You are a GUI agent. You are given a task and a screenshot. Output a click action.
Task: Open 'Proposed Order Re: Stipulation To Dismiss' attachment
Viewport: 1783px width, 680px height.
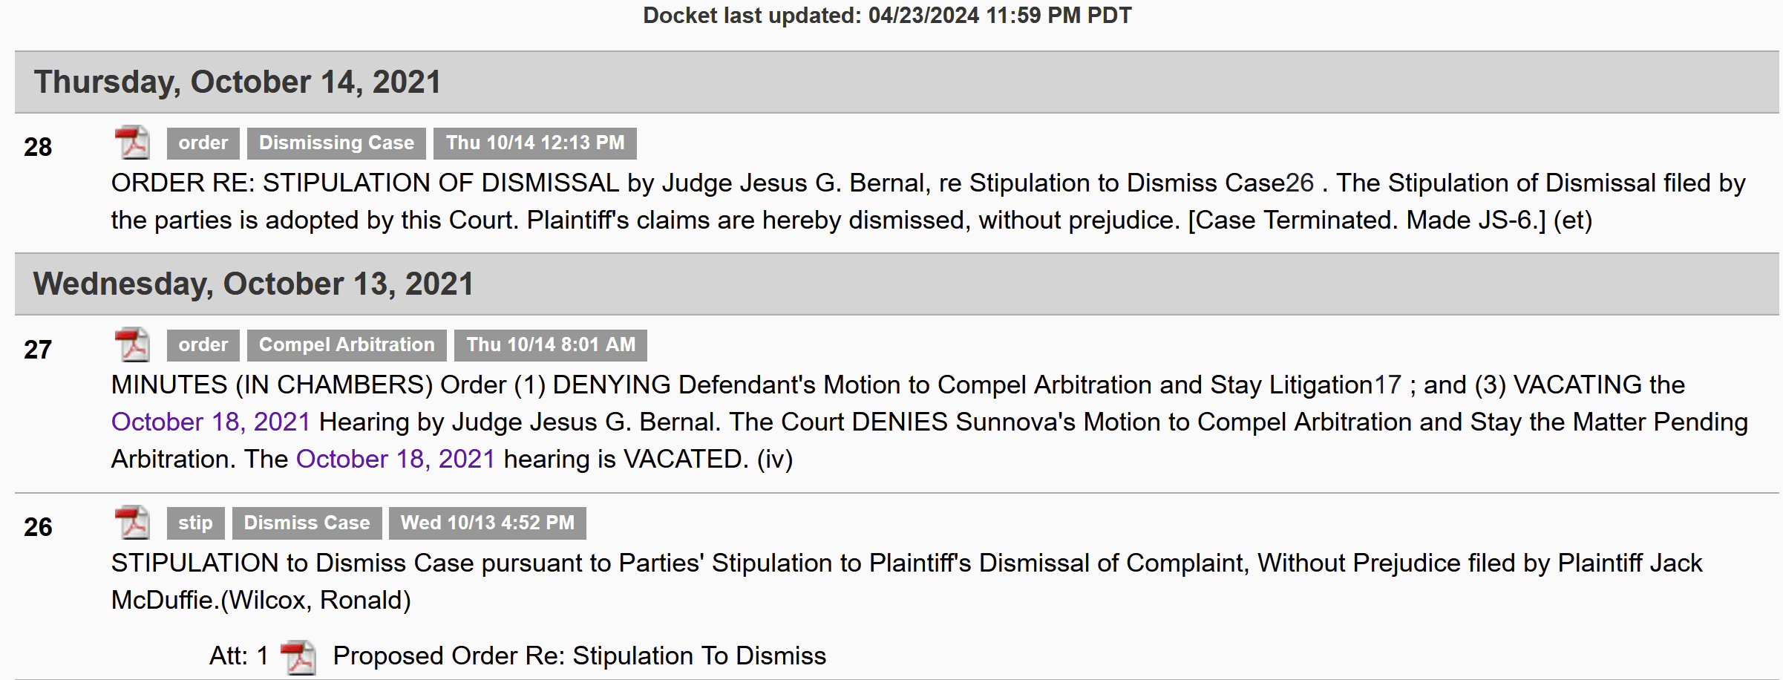(579, 656)
